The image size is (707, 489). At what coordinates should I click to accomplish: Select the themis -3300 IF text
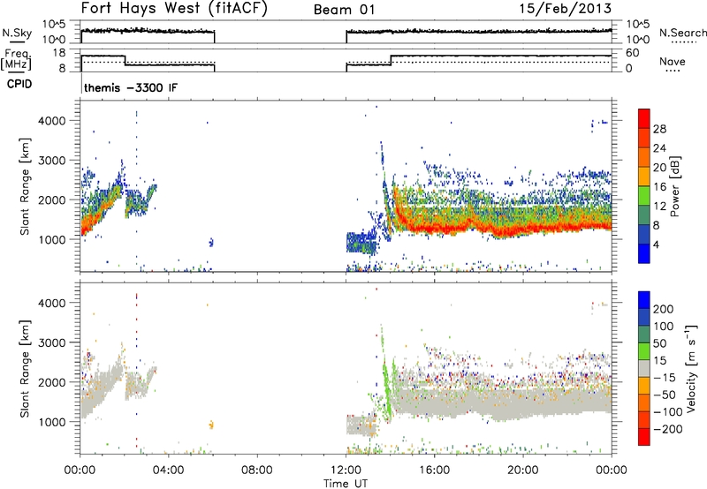[x=131, y=87]
